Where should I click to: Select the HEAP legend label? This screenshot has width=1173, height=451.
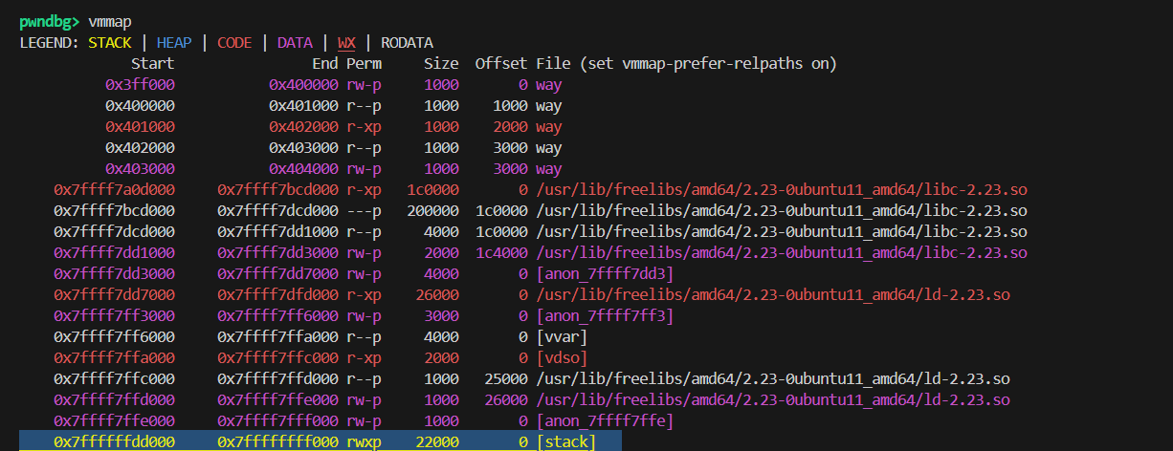tap(174, 42)
